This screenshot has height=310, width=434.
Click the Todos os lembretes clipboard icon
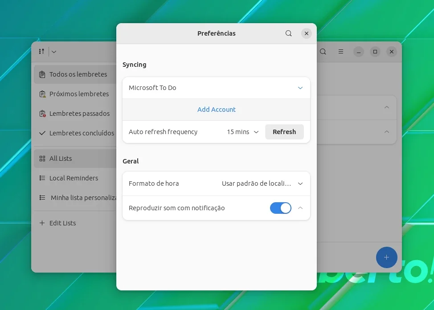(x=42, y=74)
